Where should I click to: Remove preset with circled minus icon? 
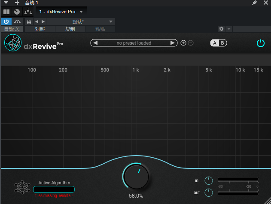[x=191, y=43]
